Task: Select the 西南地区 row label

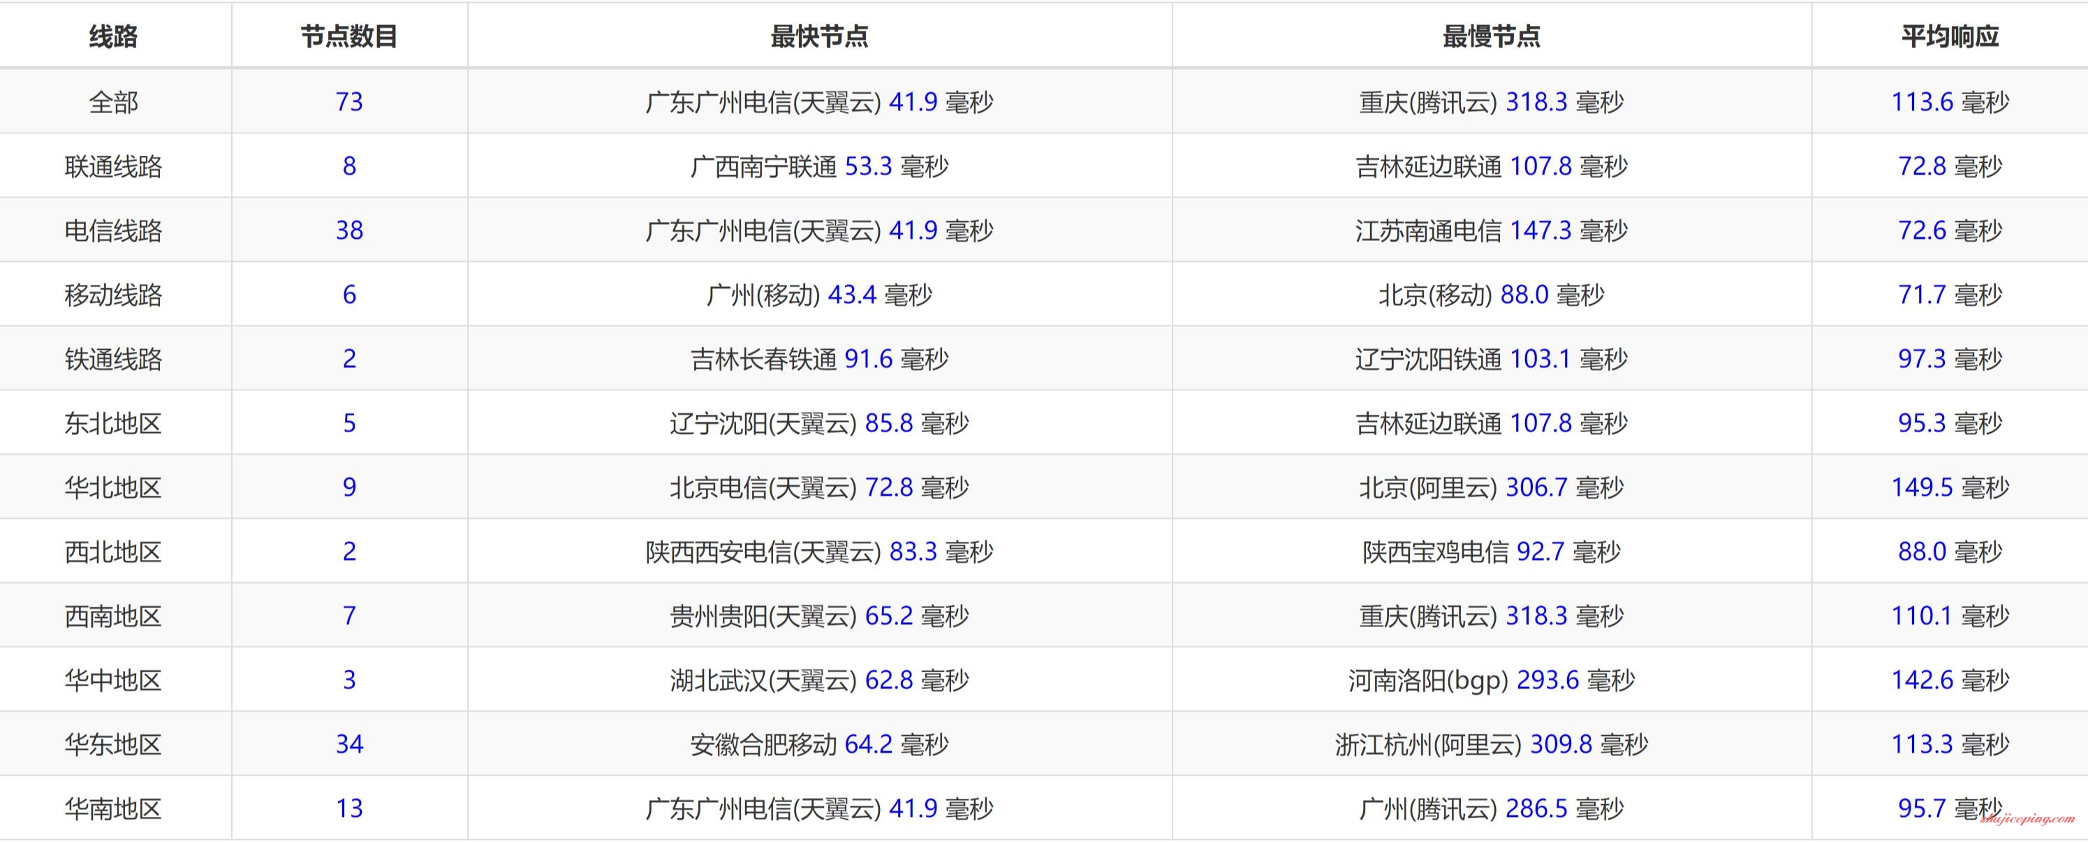Action: (113, 616)
